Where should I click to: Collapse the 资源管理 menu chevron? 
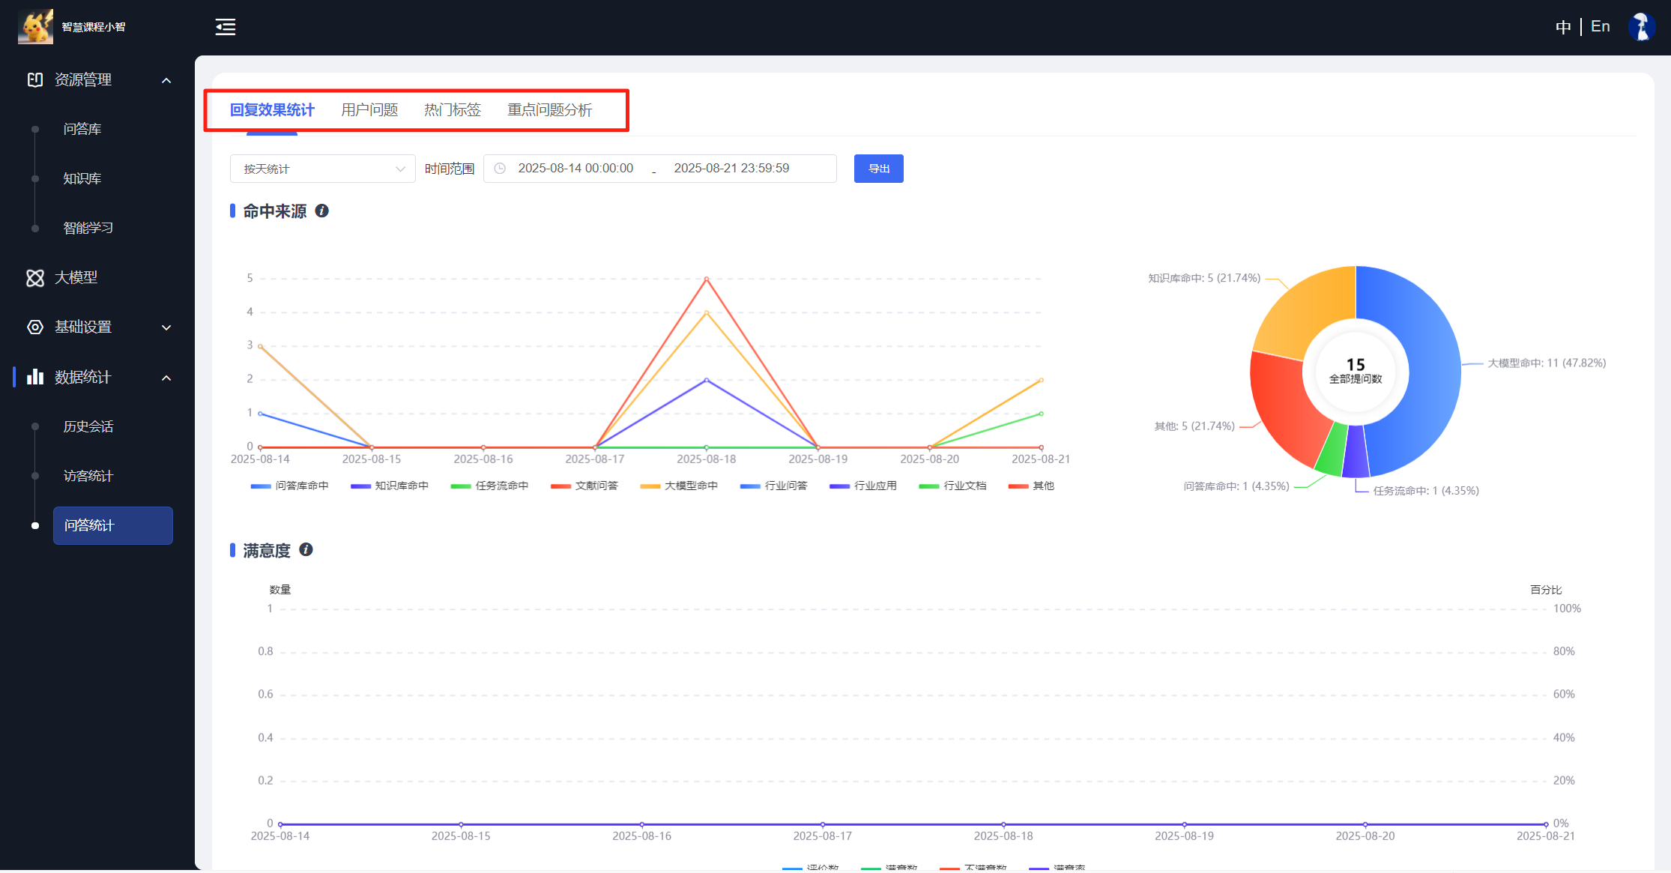166,80
